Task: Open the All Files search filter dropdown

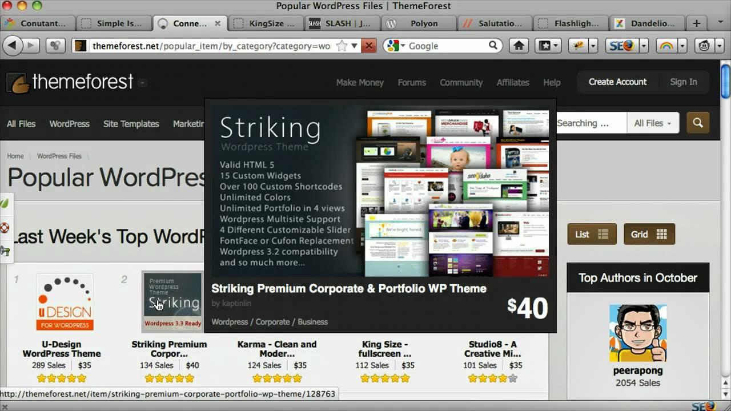Action: point(653,123)
